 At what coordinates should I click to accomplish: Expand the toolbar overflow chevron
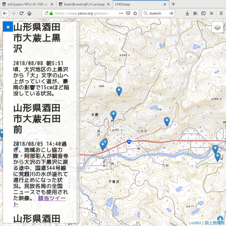click(x=211, y=14)
